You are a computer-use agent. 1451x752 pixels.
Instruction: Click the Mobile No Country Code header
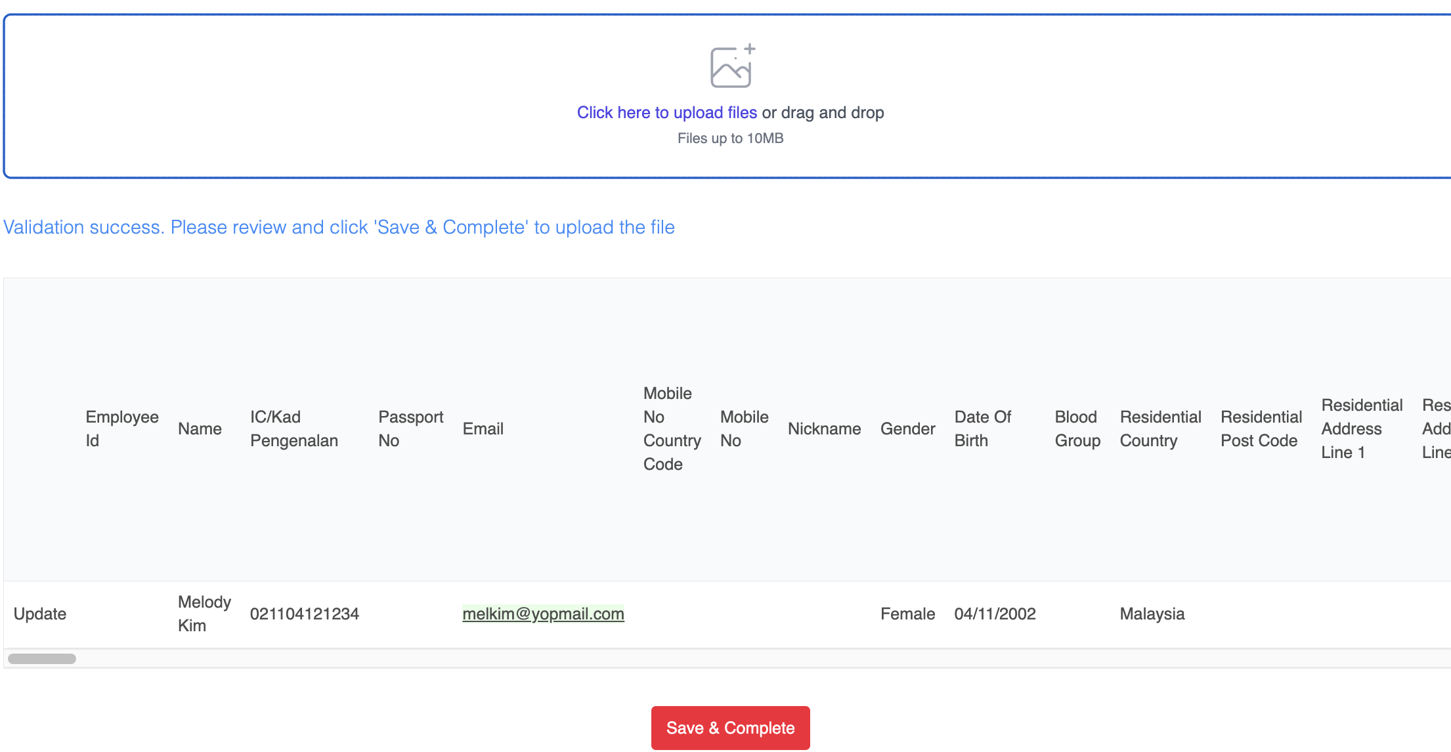point(671,428)
